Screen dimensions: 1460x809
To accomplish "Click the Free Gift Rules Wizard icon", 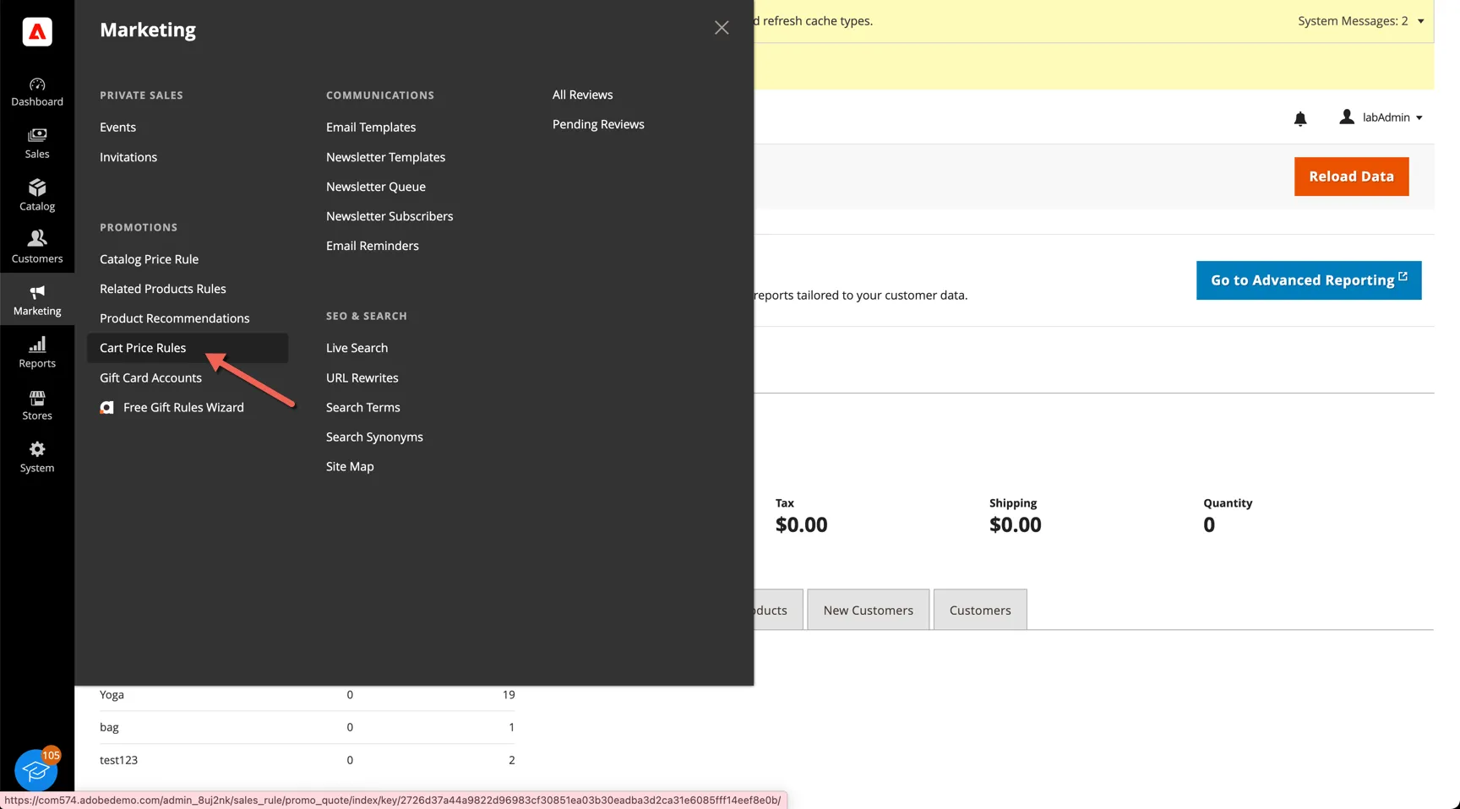I will coord(106,408).
